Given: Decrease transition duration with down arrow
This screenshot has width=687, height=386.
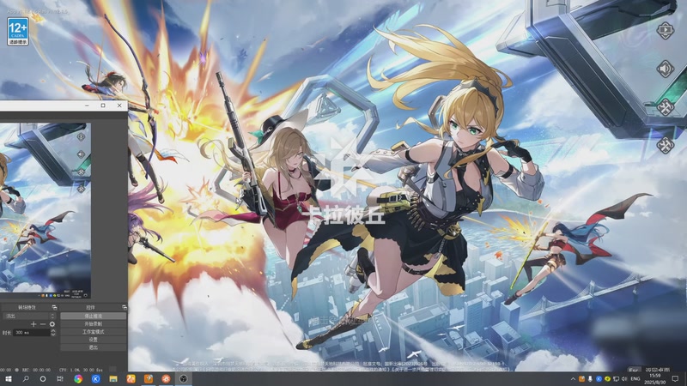Looking at the screenshot, I should 53,335.
